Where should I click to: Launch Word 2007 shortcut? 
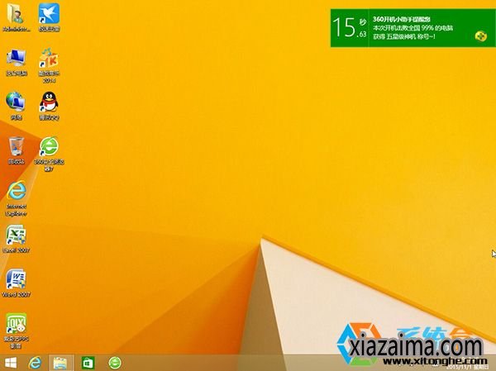16,283
